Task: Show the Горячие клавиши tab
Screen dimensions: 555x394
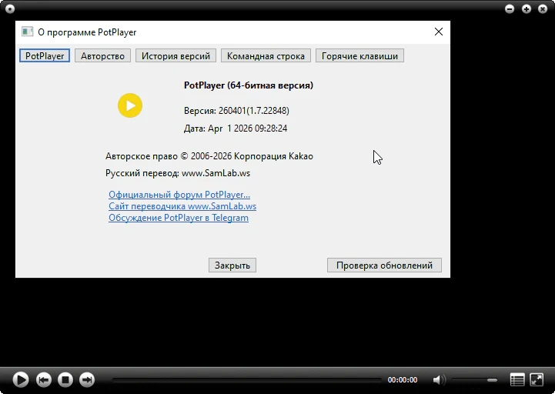Action: point(359,56)
